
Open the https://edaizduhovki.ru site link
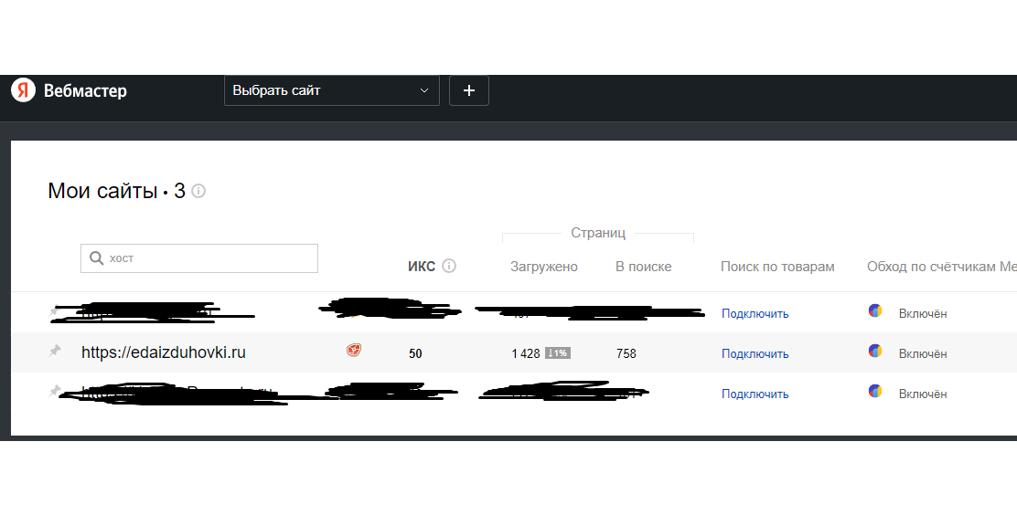(x=164, y=352)
